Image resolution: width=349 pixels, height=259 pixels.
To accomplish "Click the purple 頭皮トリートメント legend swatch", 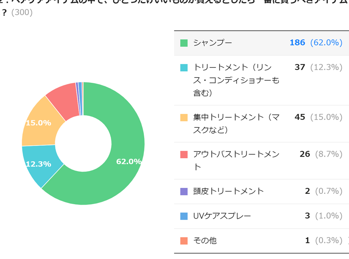I will pos(184,191).
